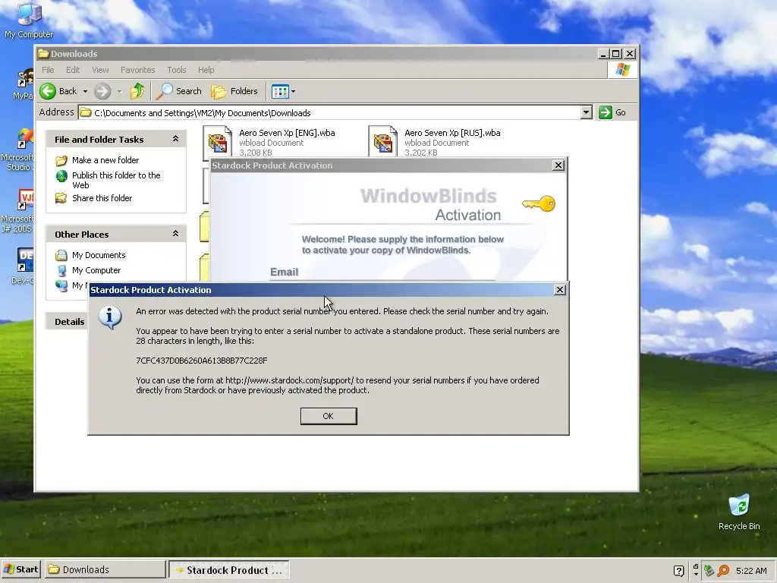Image resolution: width=777 pixels, height=583 pixels.
Task: Minimize the Downloads window
Action: click(x=602, y=54)
